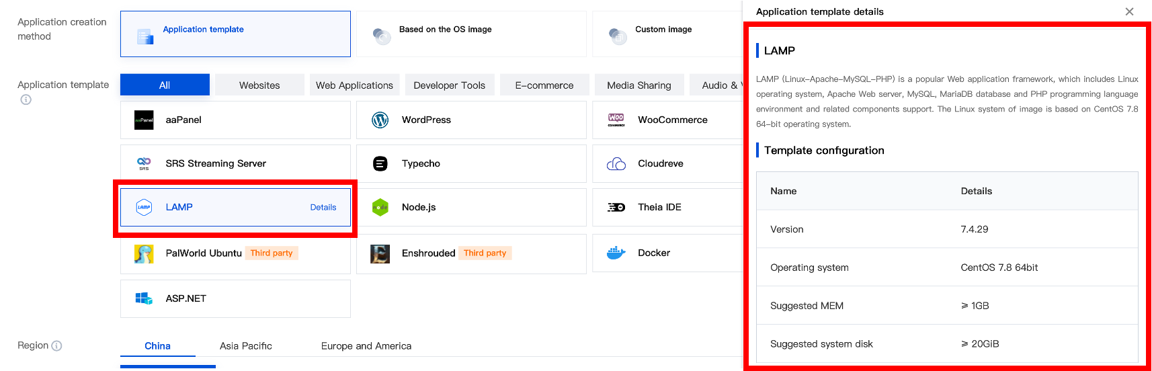The height and width of the screenshot is (371, 1152).
Task: Click the Docker whale icon
Action: 616,253
